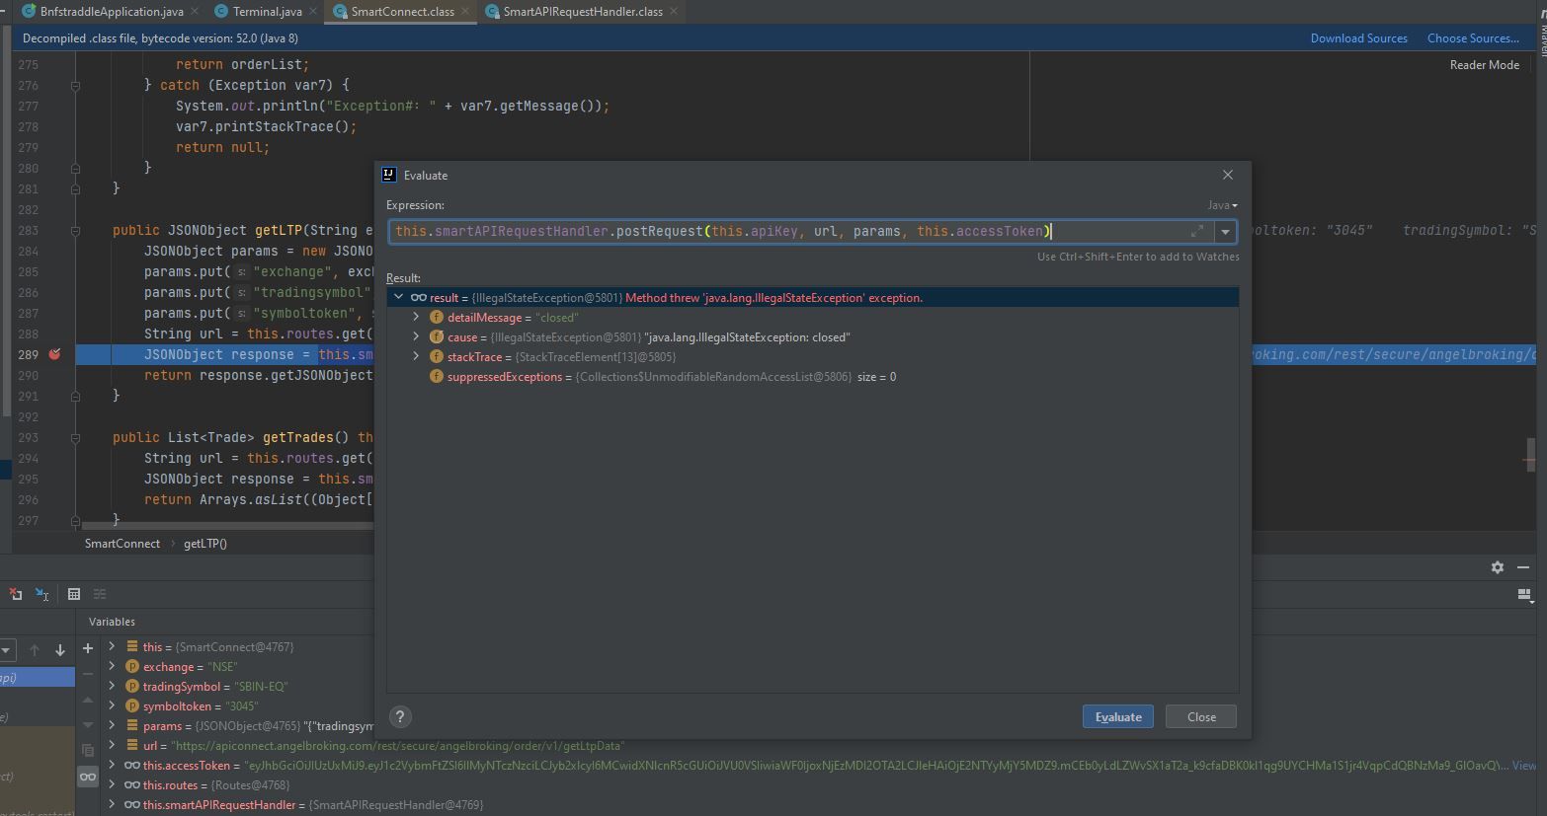Screen dimensions: 1547x816
Task: Click the Download Sources link
Action: [x=1358, y=38]
